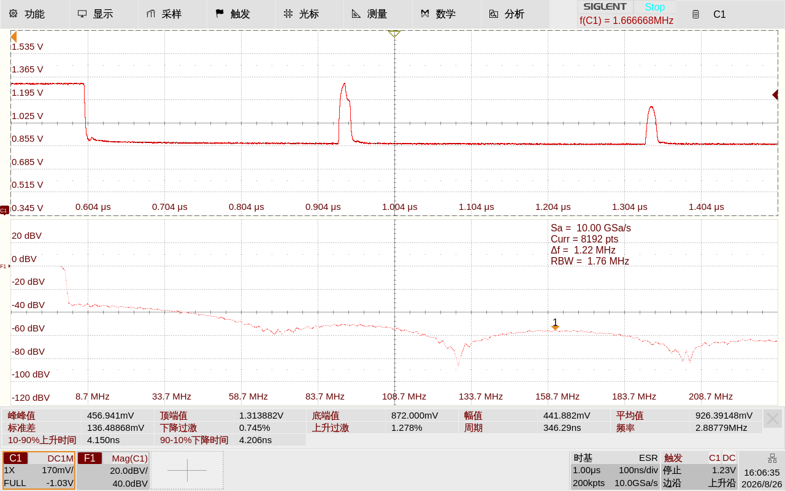This screenshot has height=491, width=785.
Task: Toggle the C1 channel box
Action: point(39,470)
